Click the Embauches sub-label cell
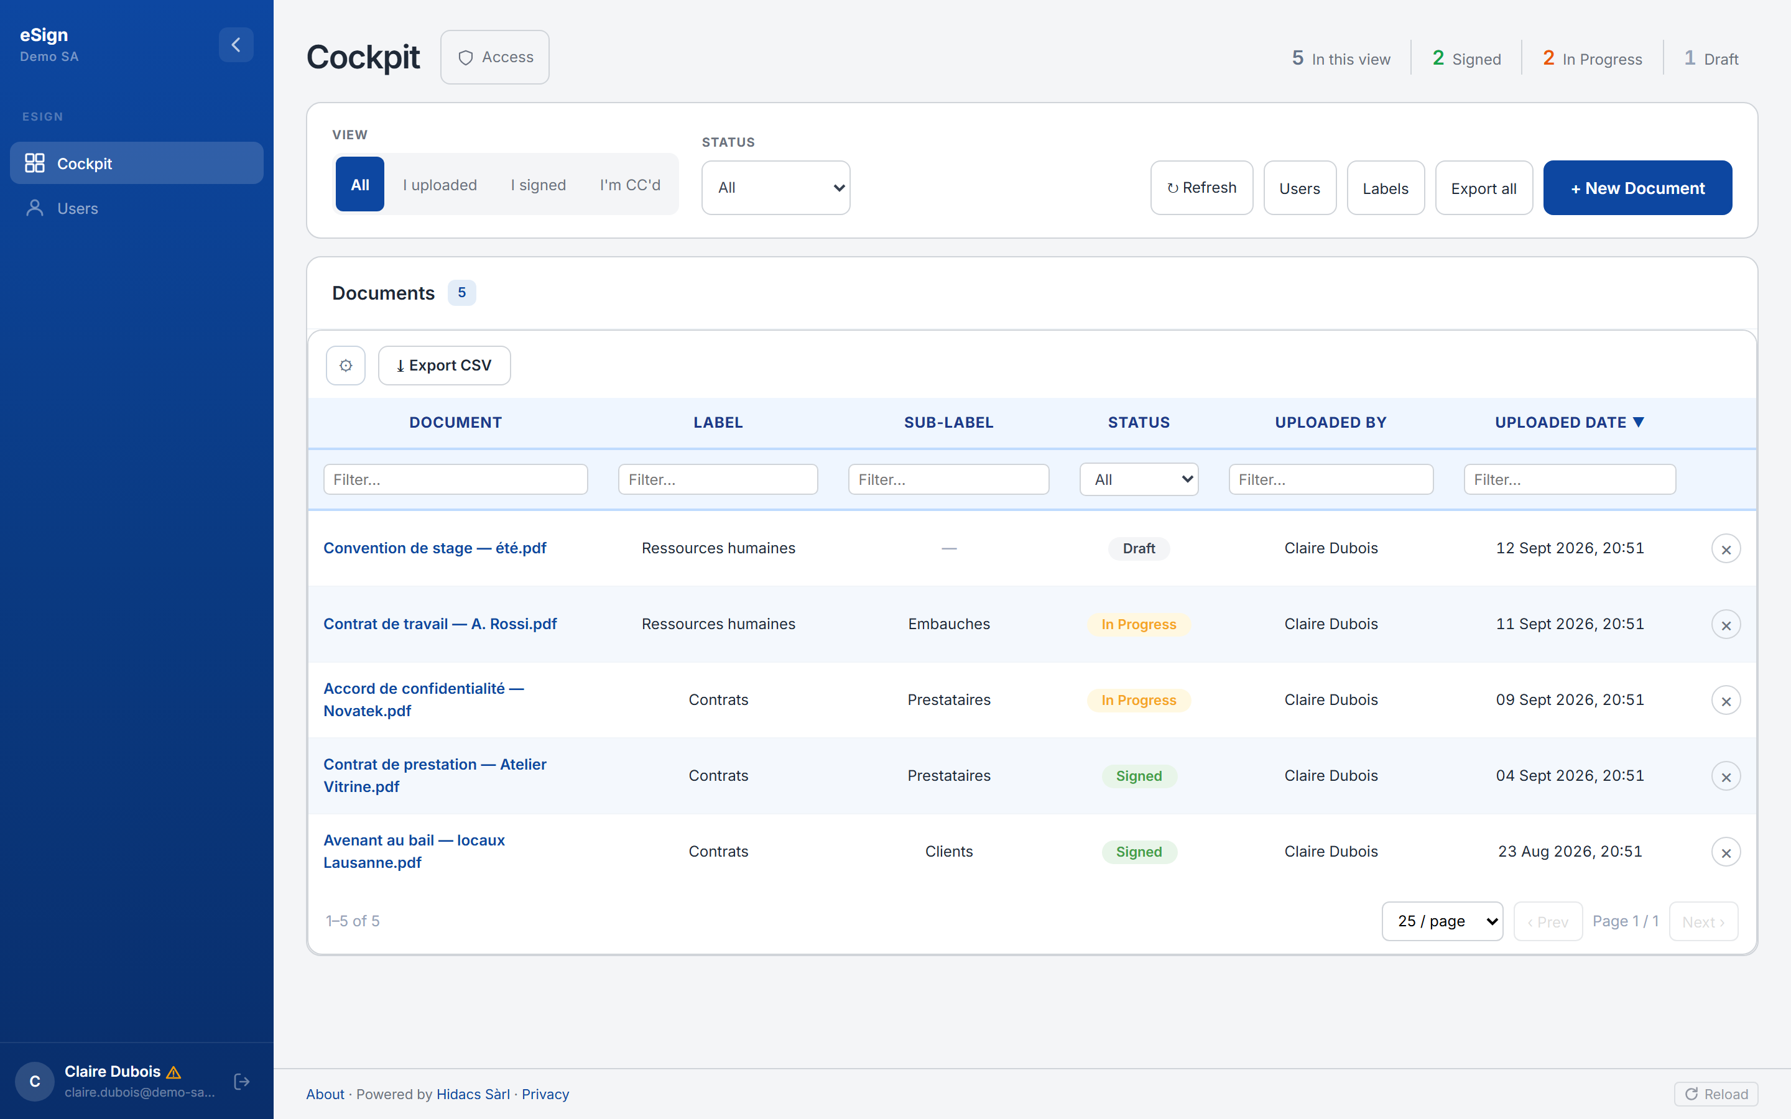The image size is (1791, 1119). click(x=949, y=624)
